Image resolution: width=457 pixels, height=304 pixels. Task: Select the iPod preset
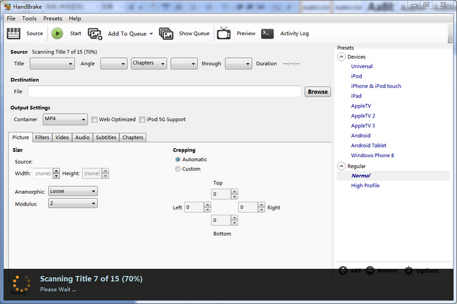click(356, 76)
